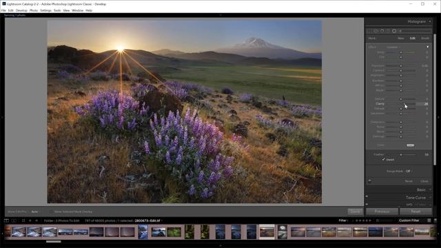
Task: Hide the left panel via edge arrow
Action: pos(2,117)
